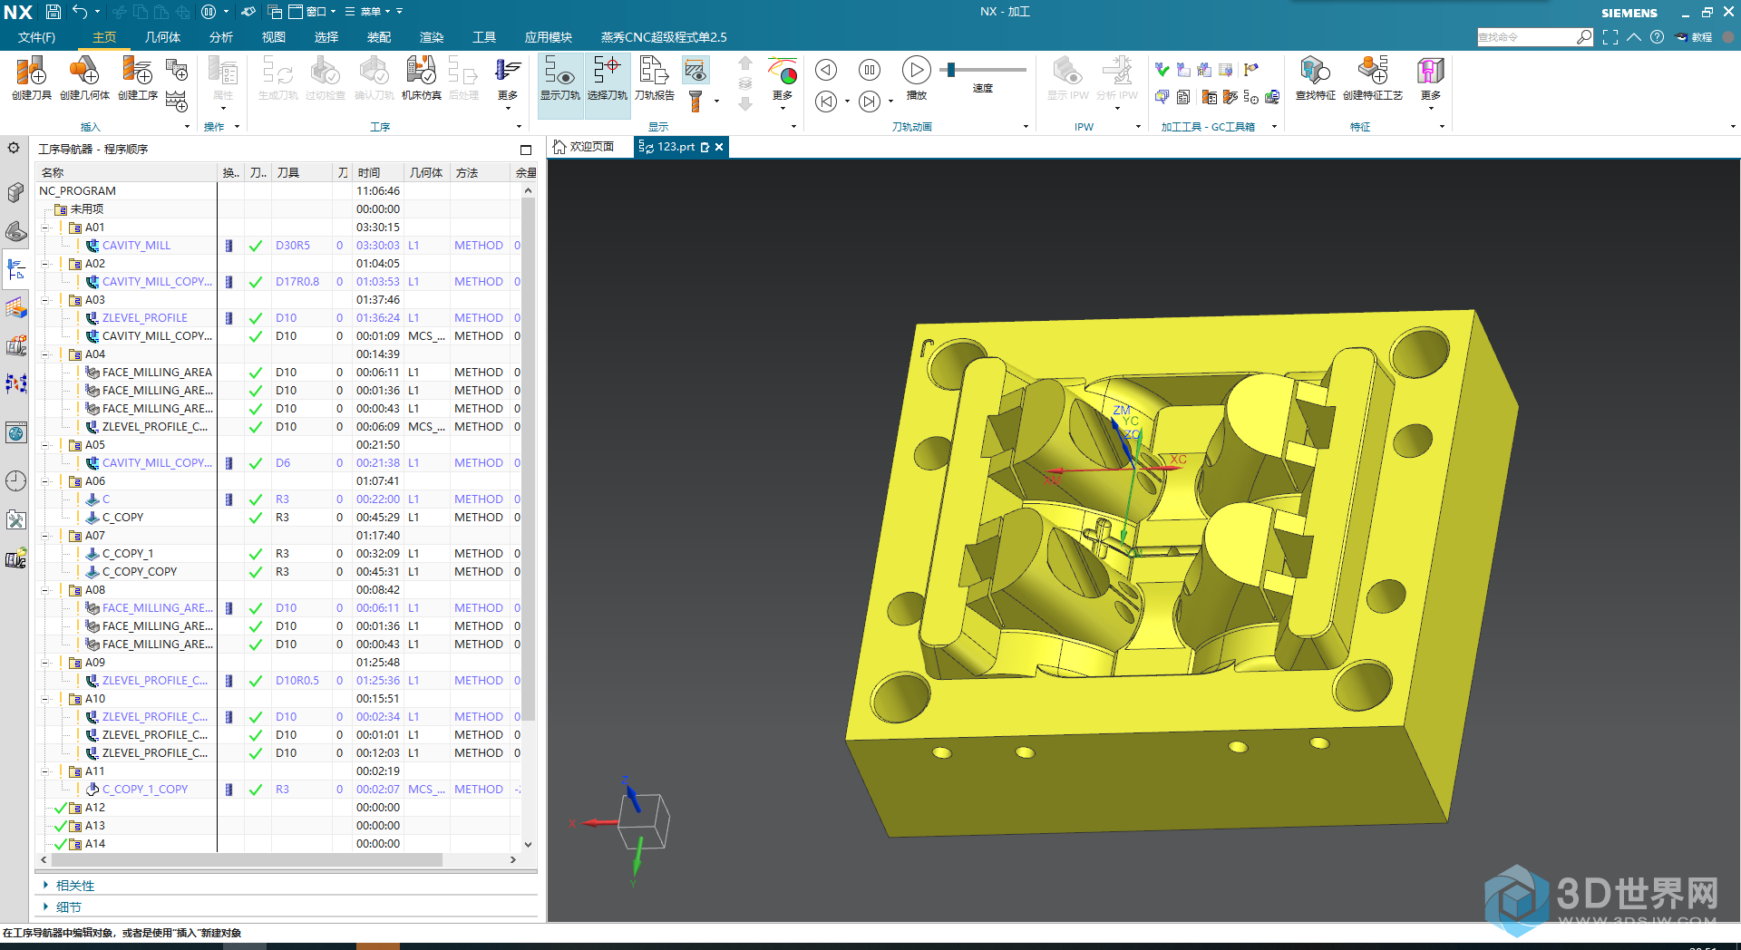This screenshot has height=950, width=1741.
Task: Open 更多 dropdown in 工序 group
Action: point(508,82)
